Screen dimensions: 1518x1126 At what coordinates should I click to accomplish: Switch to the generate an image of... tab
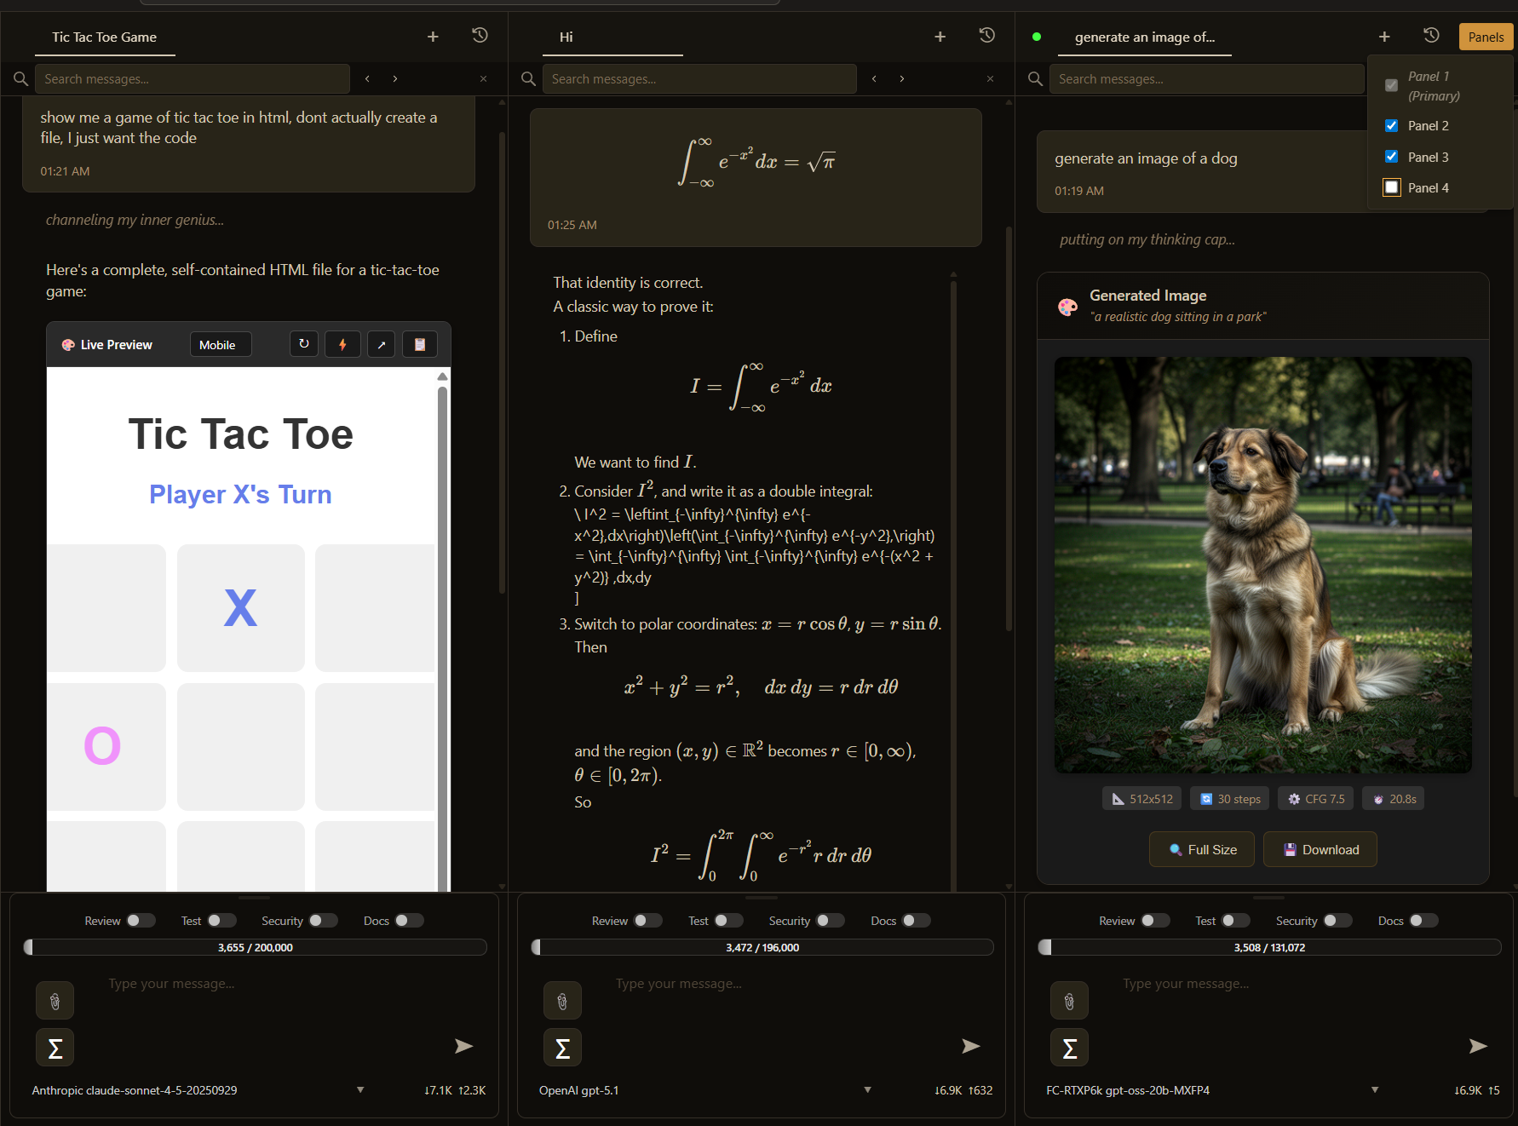click(x=1144, y=37)
